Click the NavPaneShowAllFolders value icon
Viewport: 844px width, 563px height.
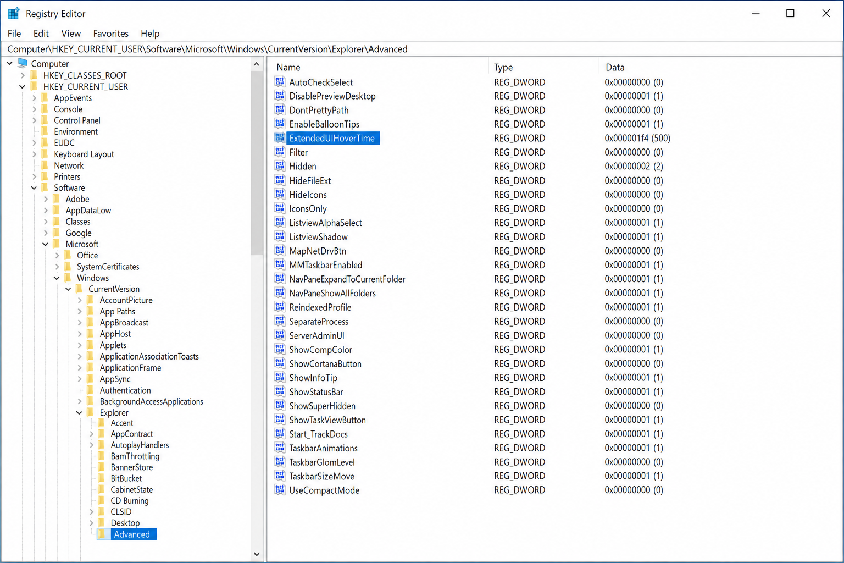[280, 293]
